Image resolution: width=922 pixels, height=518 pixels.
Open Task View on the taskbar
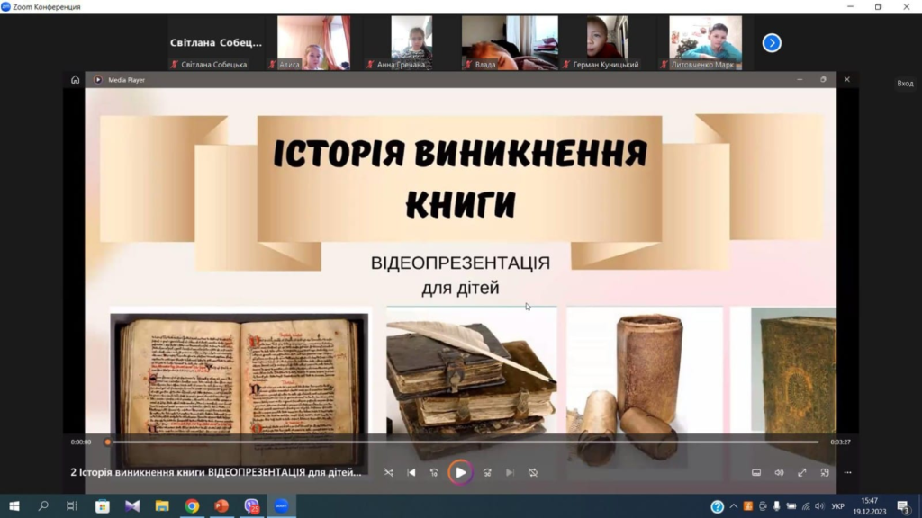(x=72, y=505)
